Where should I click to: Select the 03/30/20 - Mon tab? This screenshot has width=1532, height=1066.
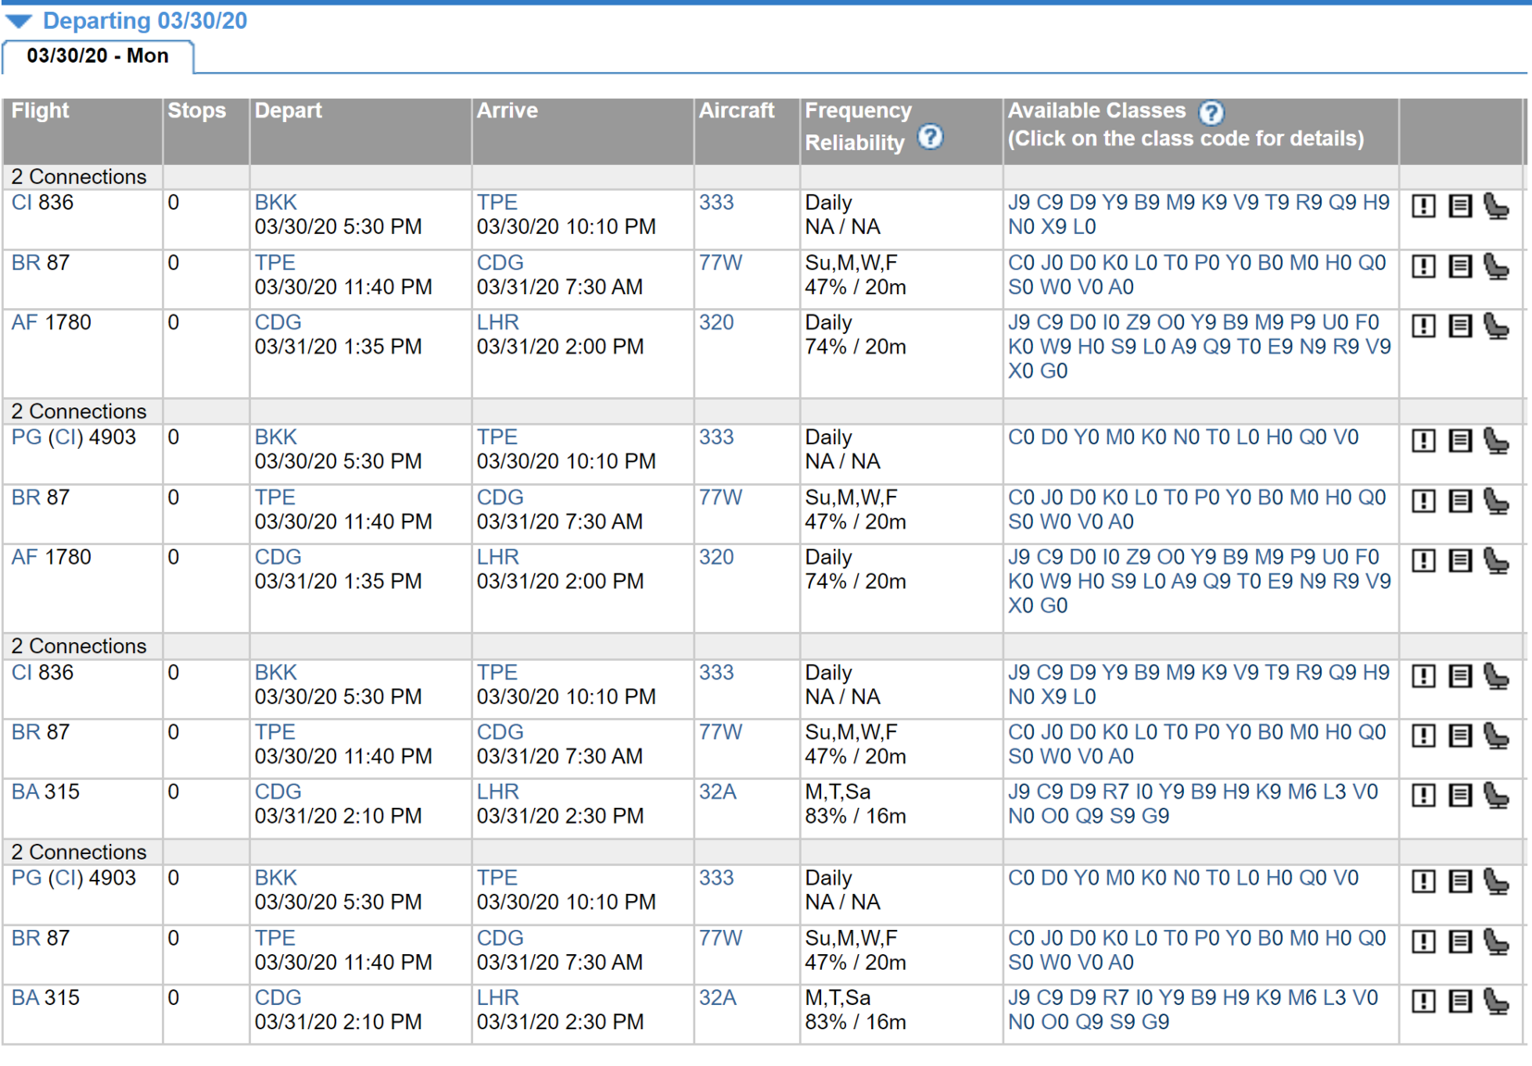97,56
